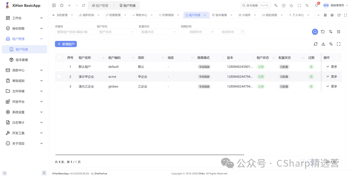Select 租户列表 in sidebar

pyautogui.click(x=24, y=49)
